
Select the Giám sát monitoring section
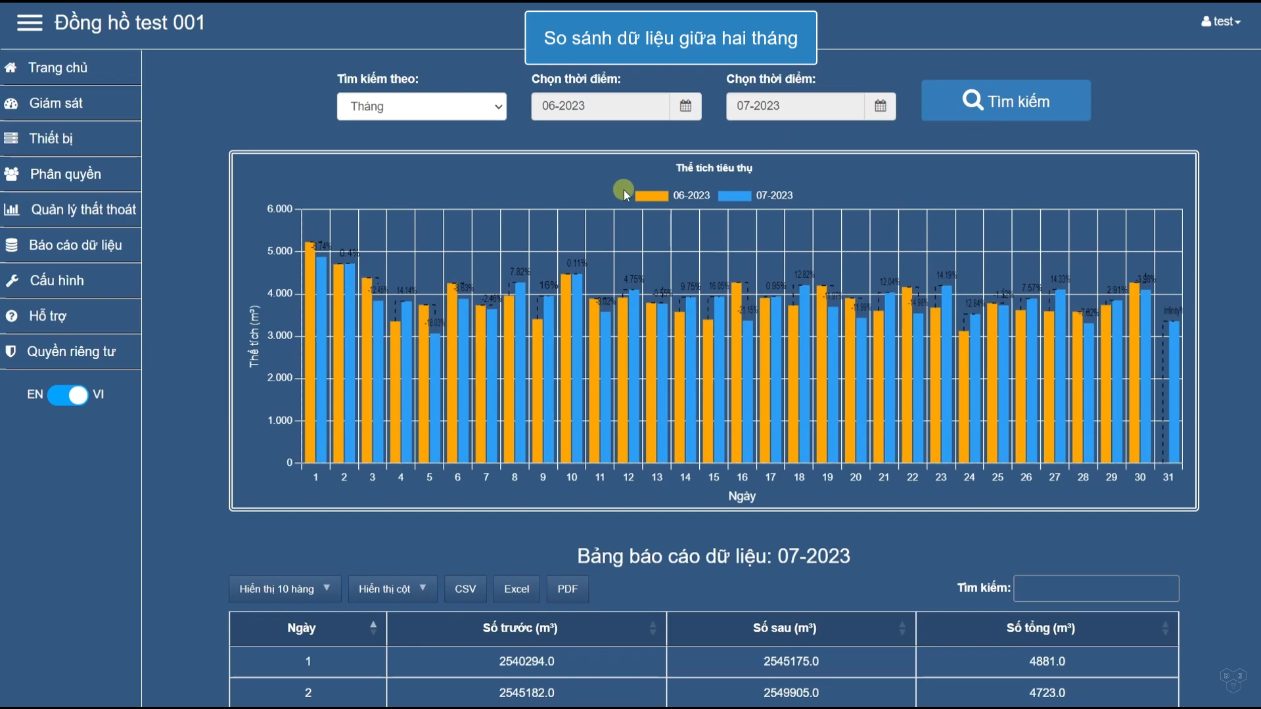tap(55, 103)
